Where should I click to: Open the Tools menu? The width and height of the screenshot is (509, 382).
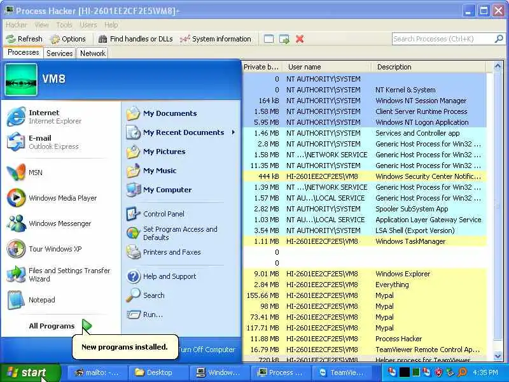(64, 25)
